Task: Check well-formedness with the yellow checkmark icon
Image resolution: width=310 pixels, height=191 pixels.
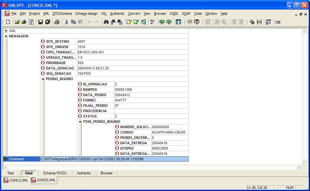Action: click(x=129, y=22)
